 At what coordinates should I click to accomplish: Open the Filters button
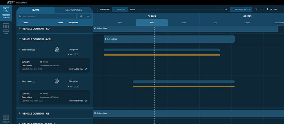click(x=272, y=9)
